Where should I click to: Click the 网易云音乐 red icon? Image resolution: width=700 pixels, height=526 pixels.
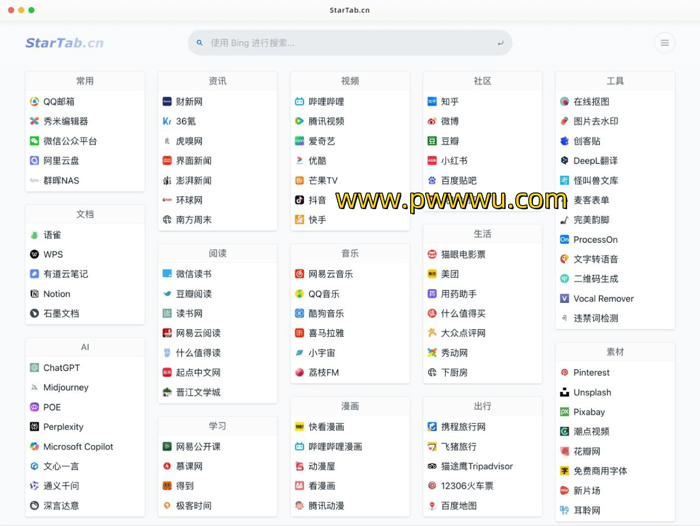click(x=300, y=274)
